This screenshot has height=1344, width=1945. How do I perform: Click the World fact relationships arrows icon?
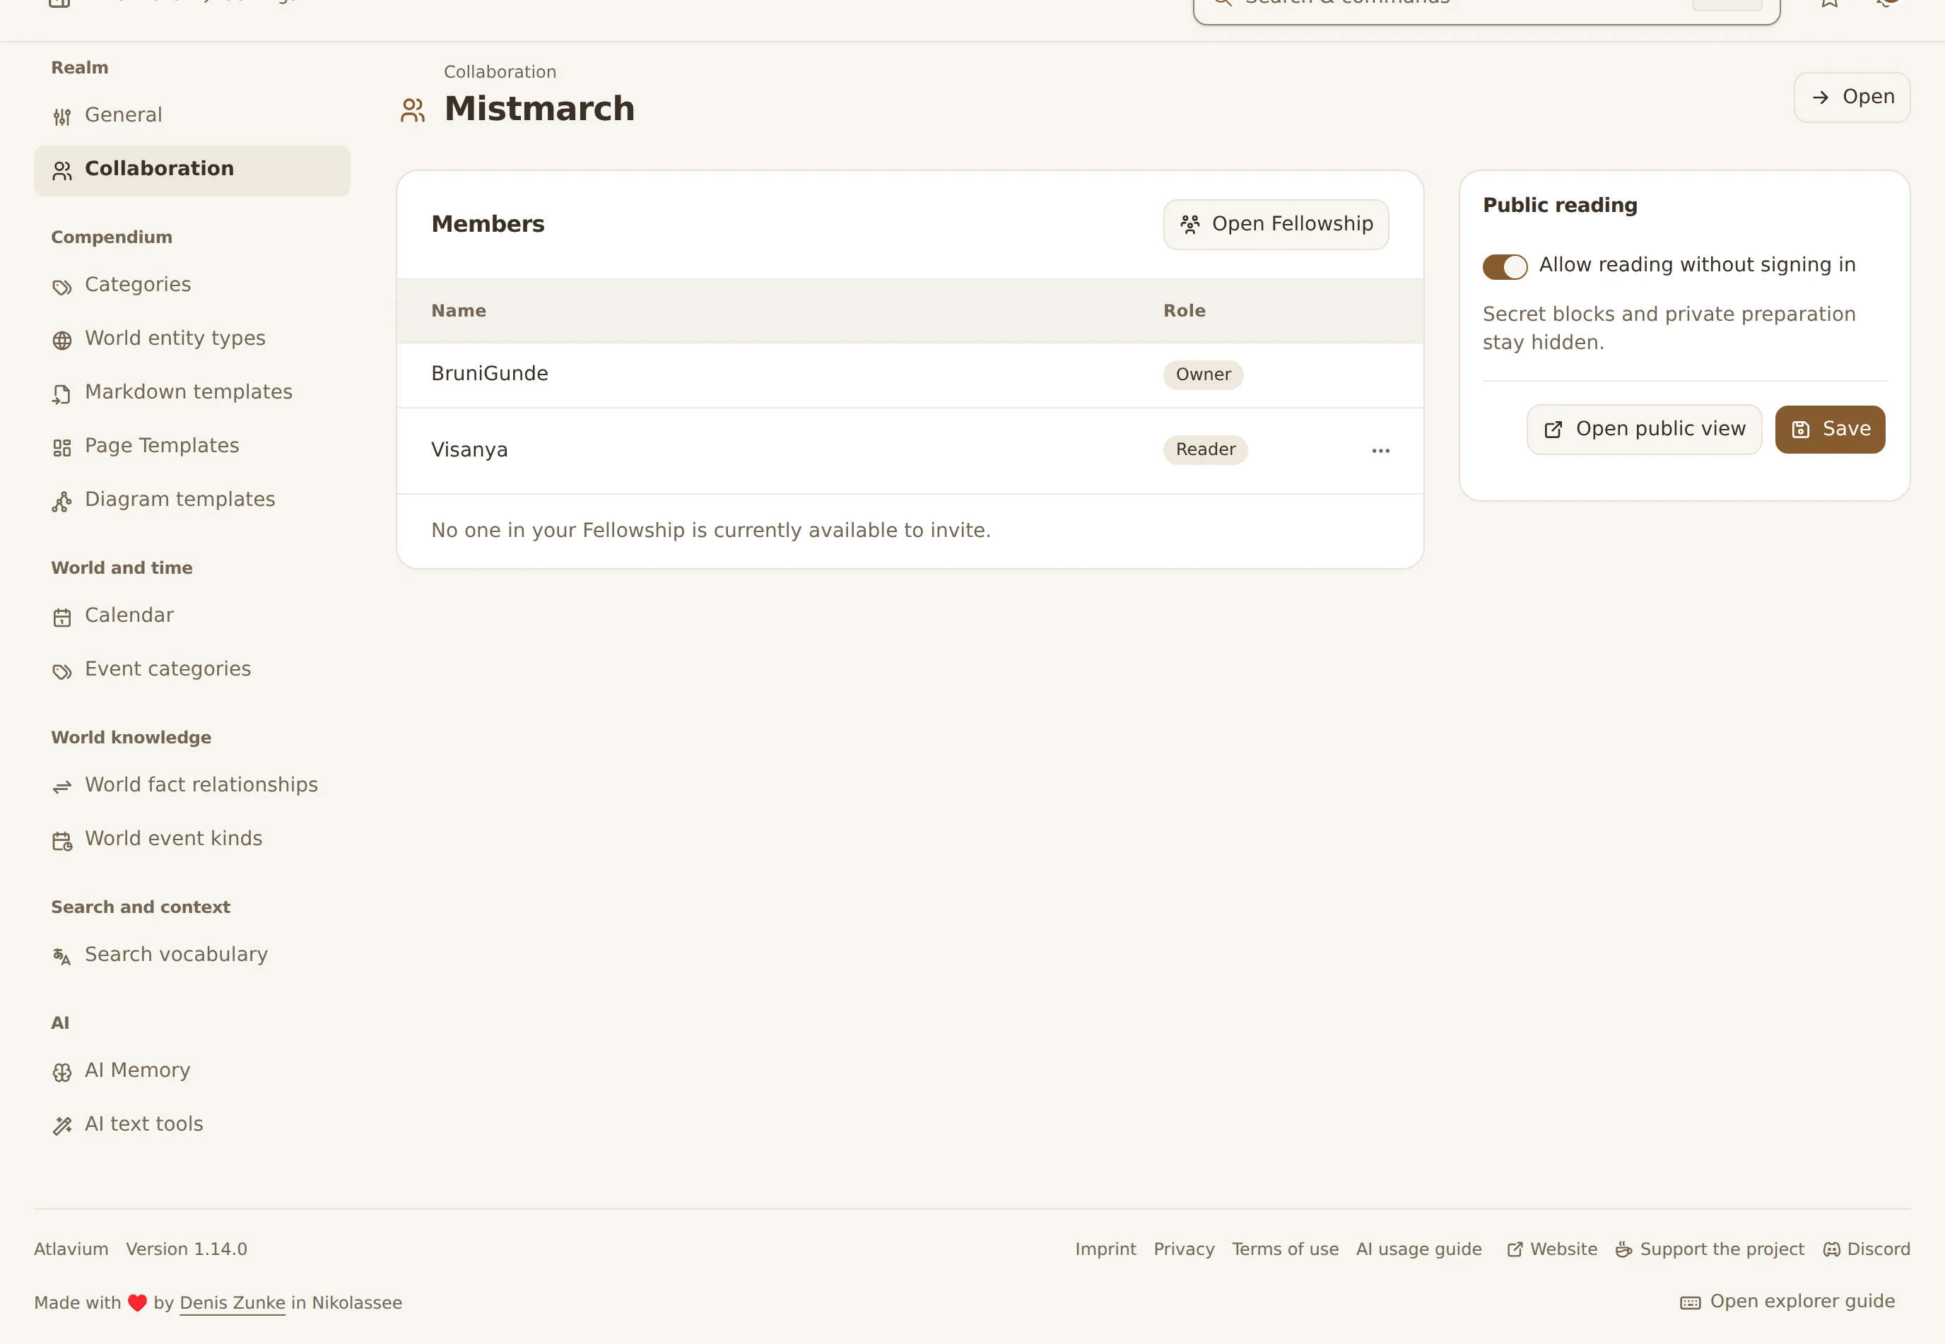pyautogui.click(x=61, y=786)
